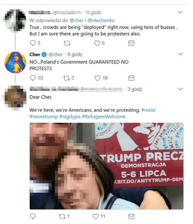Image resolution: width=193 pixels, height=224 pixels.
Task: Open Cher's colorful profile avatar
Action: (x=15, y=62)
